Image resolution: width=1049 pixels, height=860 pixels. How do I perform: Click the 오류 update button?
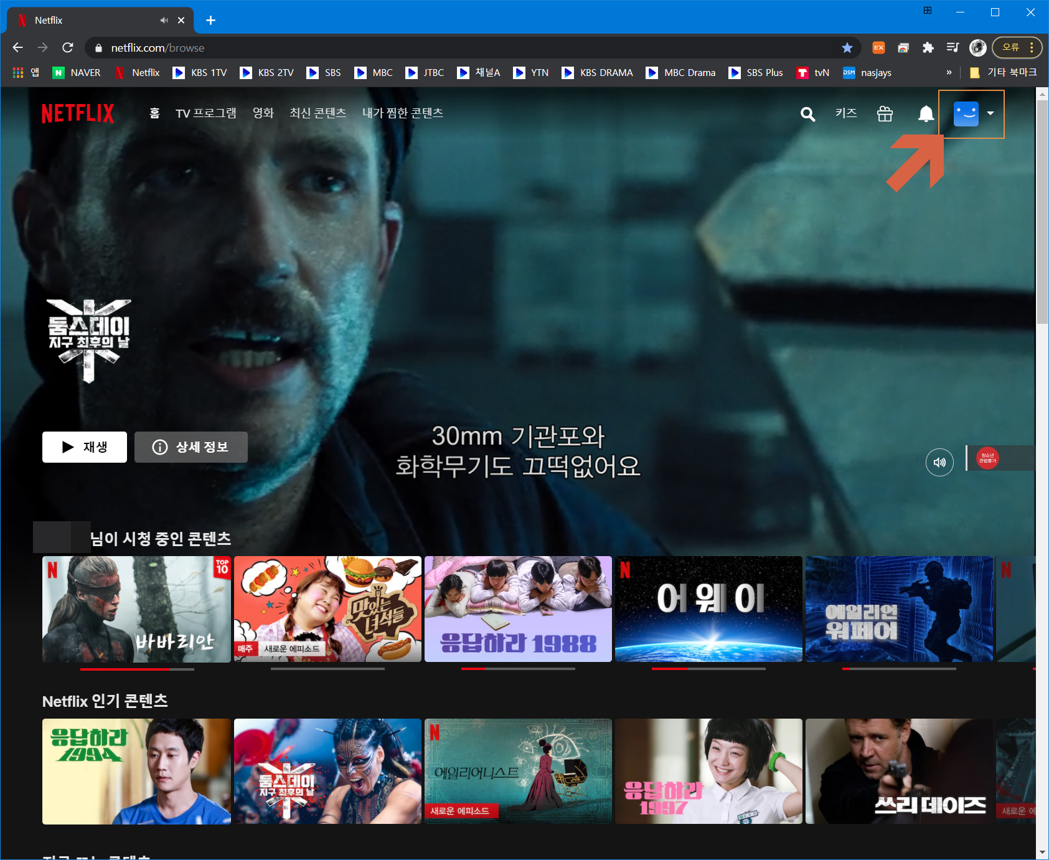click(x=1017, y=47)
